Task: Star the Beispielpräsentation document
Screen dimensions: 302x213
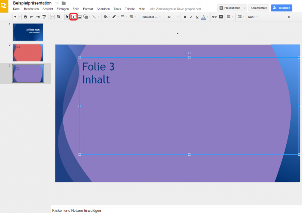Action: point(57,3)
